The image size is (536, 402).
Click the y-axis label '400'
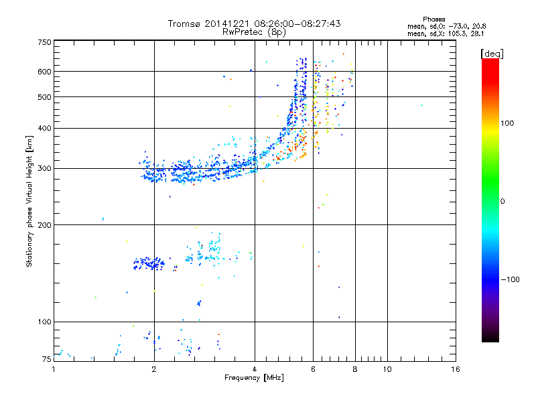pyautogui.click(x=44, y=129)
